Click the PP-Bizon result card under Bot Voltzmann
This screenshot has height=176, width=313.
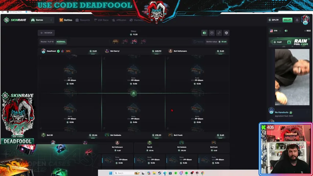pos(117,160)
